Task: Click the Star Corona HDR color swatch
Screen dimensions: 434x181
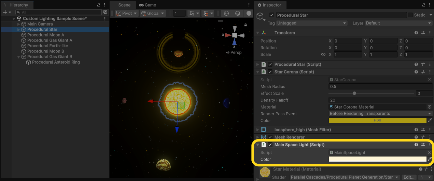Action: (x=377, y=120)
